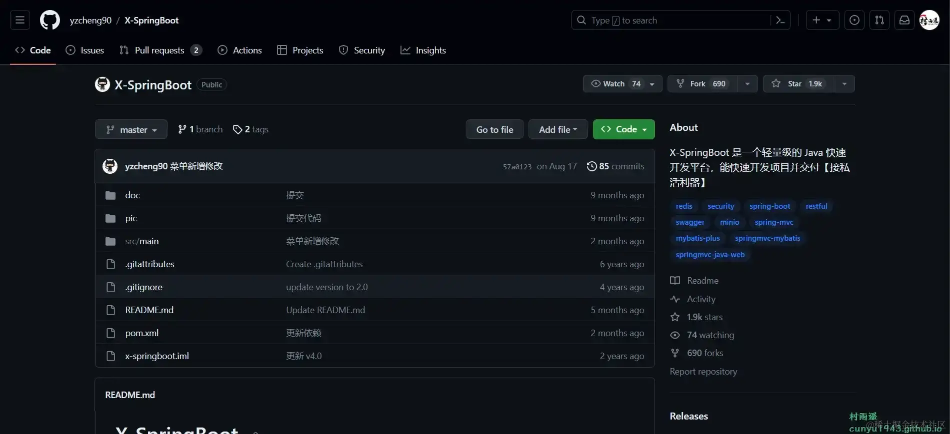This screenshot has width=950, height=434.
Task: Click the Releases heading link
Action: [x=688, y=416]
